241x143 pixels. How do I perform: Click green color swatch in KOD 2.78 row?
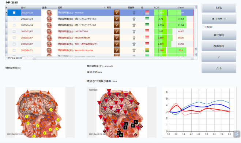[x=147, y=19]
